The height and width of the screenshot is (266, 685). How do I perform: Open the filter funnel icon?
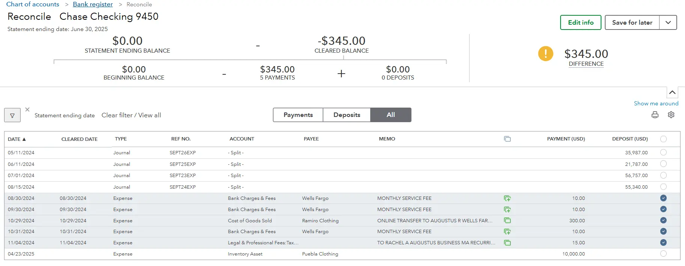tap(12, 115)
